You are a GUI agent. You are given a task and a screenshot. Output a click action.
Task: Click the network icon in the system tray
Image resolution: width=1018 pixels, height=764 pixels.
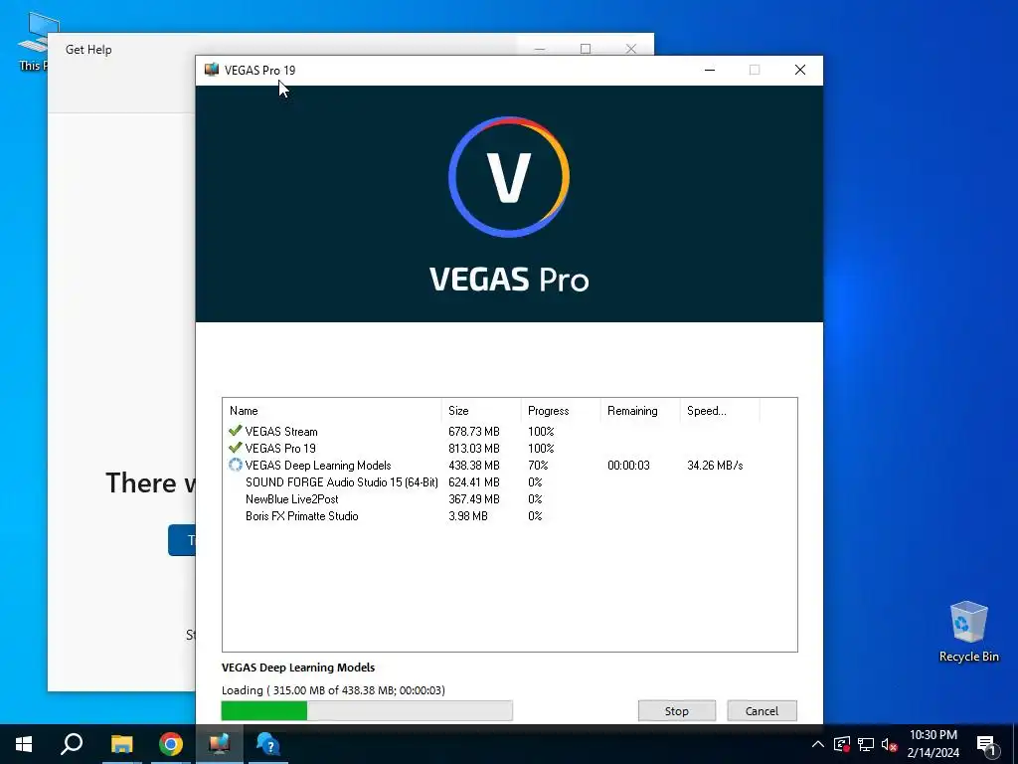[x=866, y=744]
